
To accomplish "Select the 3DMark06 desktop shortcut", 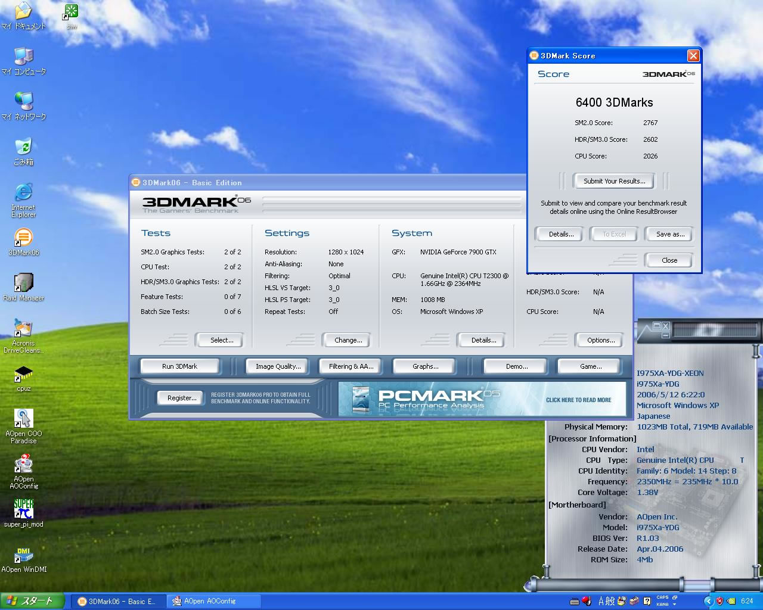I will coord(23,242).
